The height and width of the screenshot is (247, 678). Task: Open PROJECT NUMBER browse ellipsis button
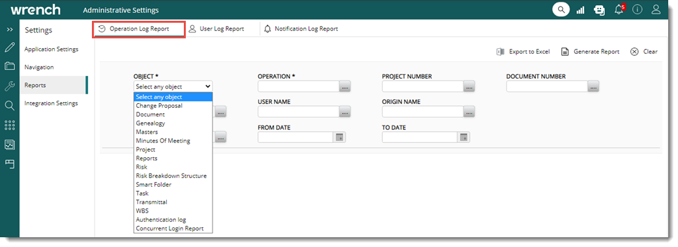click(x=469, y=87)
